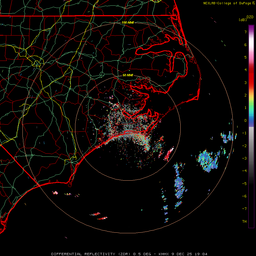The width and height of the screenshot is (256, 256).
Task: Click the 6 value on the color scale
Action: (245, 45)
